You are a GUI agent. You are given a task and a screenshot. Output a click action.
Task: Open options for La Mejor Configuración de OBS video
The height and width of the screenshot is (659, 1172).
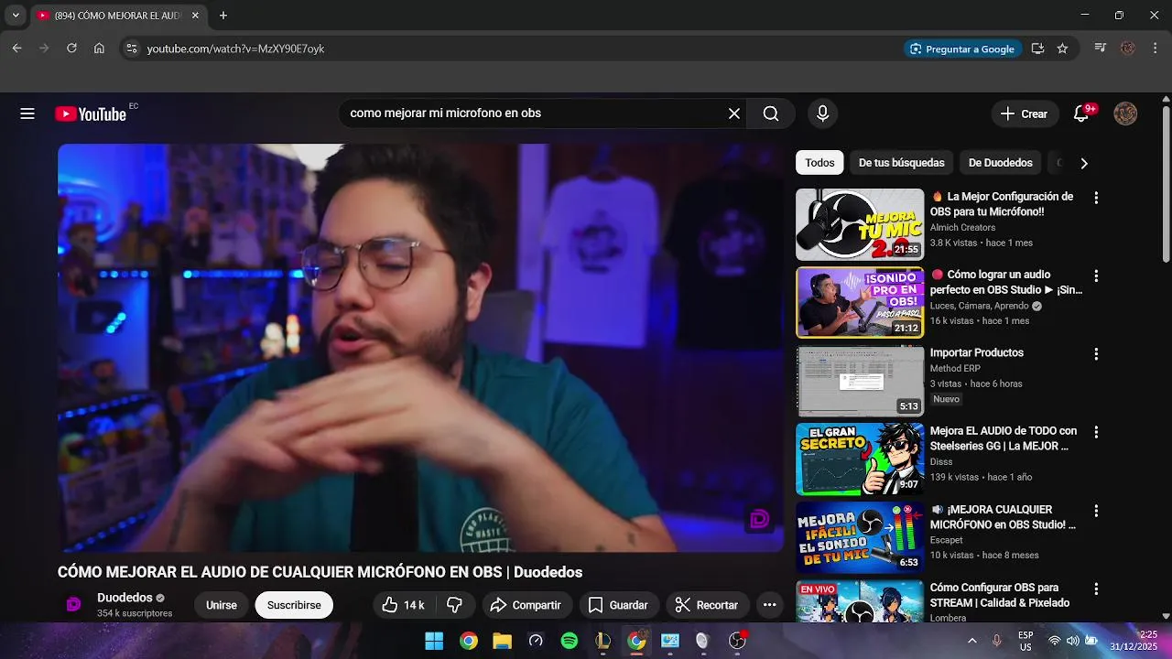pyautogui.click(x=1096, y=198)
